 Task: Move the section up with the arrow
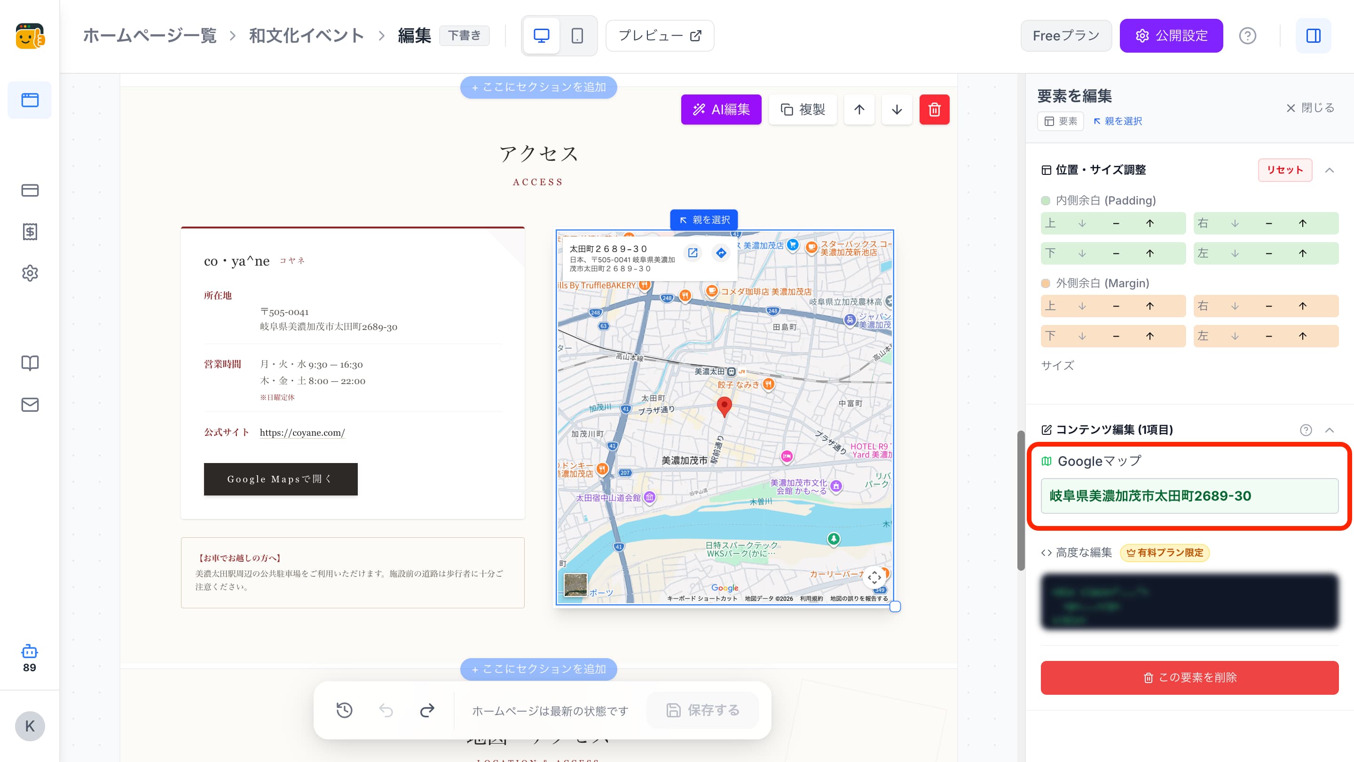click(859, 110)
